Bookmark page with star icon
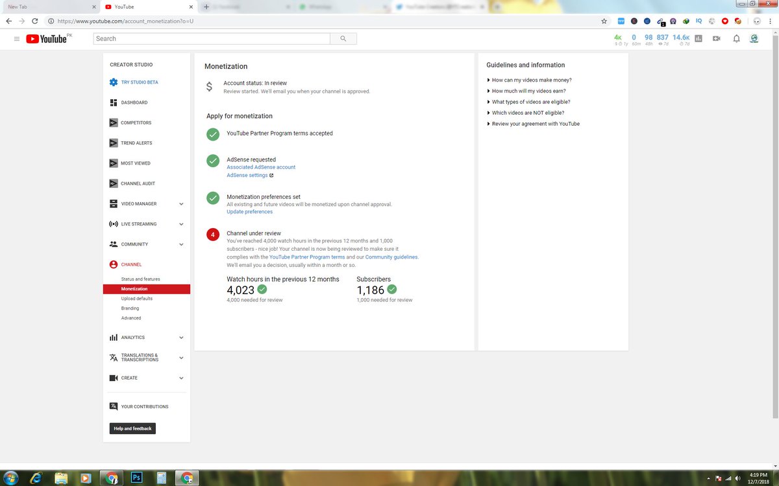This screenshot has width=779, height=486. [x=604, y=21]
